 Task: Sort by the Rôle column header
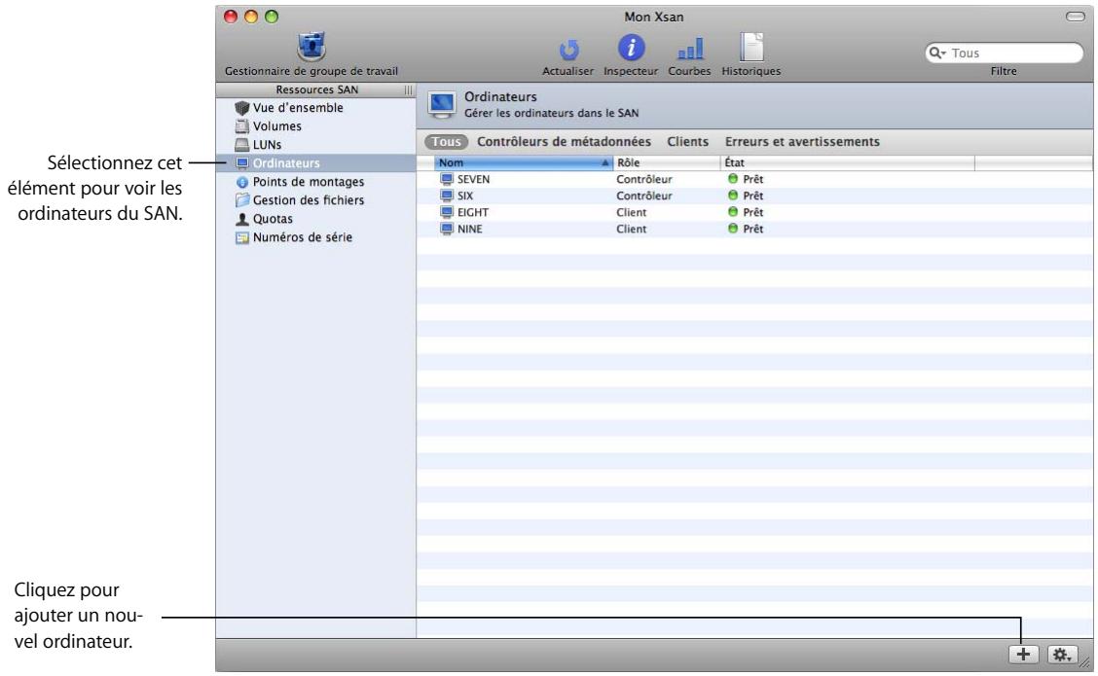(x=667, y=162)
